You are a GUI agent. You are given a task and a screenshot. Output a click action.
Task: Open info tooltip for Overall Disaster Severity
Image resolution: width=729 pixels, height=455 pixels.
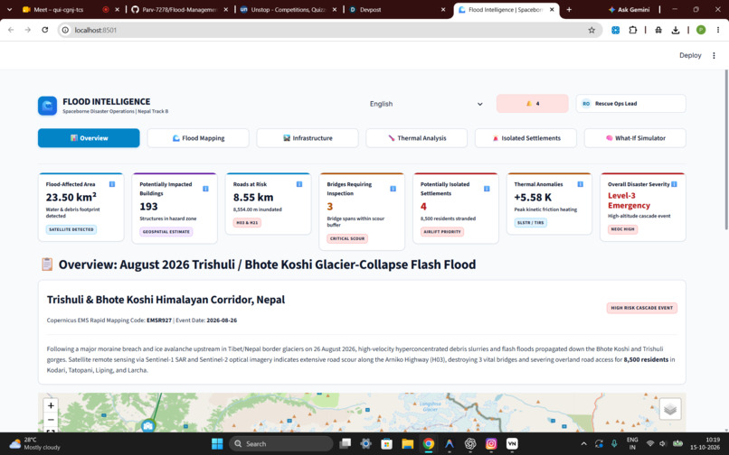(674, 184)
